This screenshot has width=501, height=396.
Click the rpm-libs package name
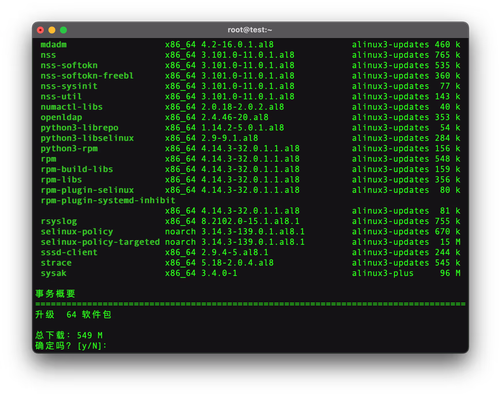[61, 180]
